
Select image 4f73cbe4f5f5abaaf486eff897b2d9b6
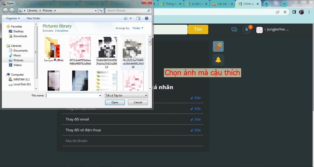(80, 51)
